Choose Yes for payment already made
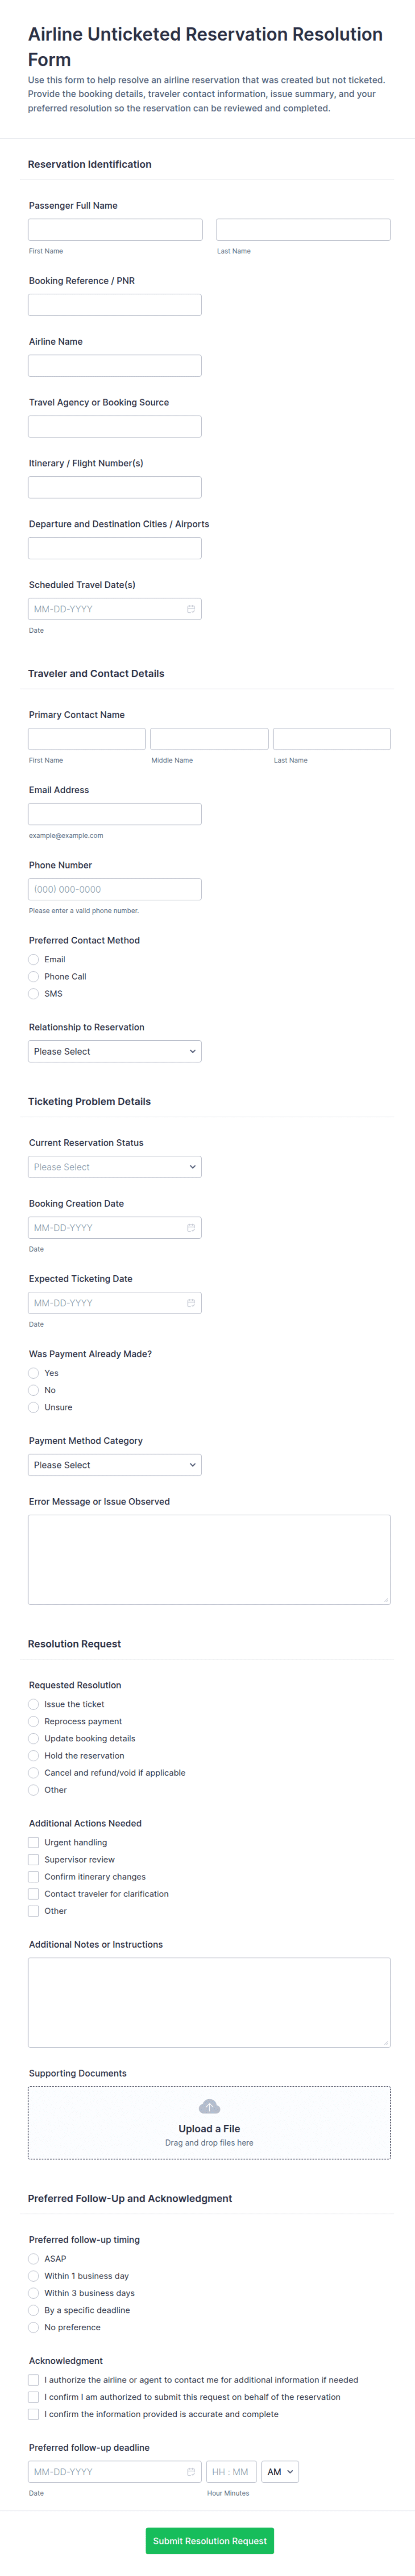 34,1373
